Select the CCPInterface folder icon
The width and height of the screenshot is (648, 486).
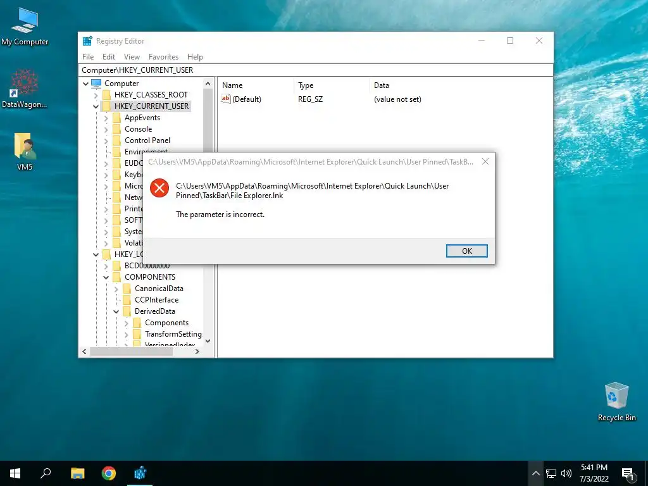click(x=127, y=299)
